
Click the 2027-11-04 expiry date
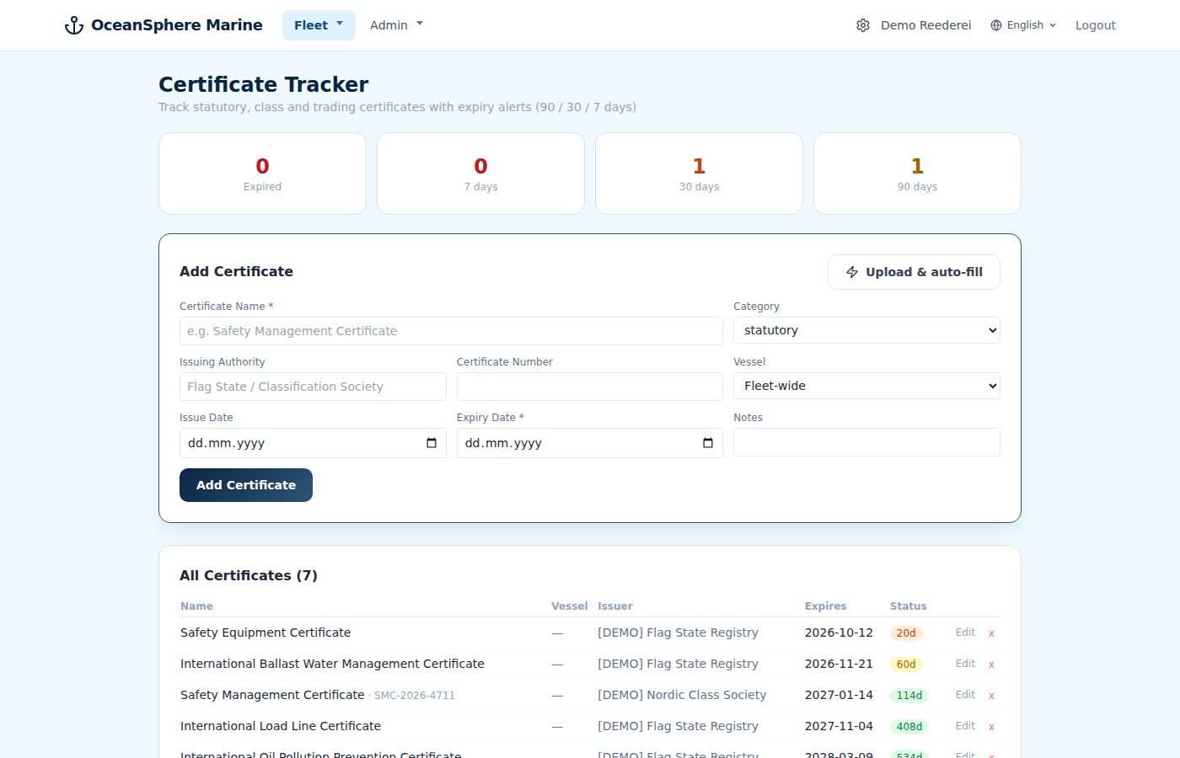pyautogui.click(x=839, y=726)
